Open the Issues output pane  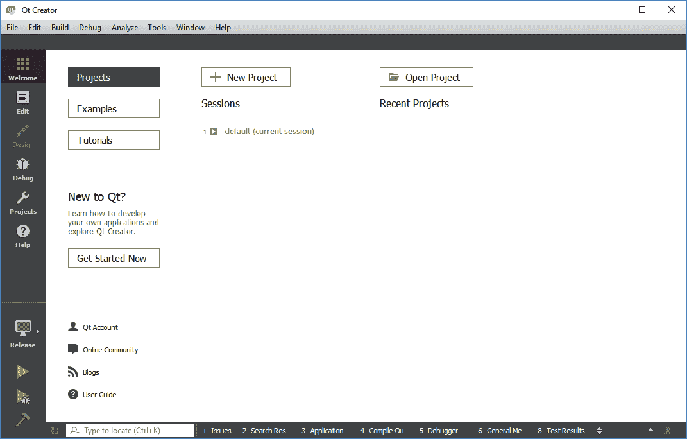click(217, 431)
